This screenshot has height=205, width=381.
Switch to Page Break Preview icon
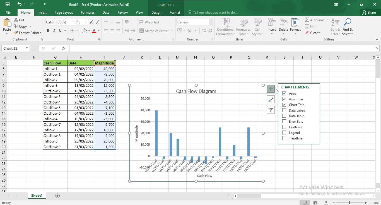[x=325, y=202]
